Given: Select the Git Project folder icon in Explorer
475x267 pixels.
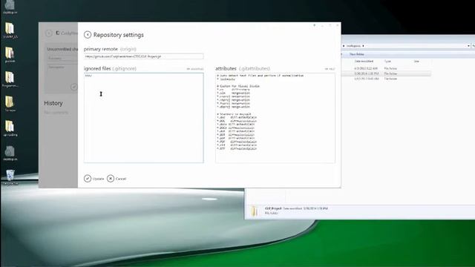Looking at the screenshot, I should click(254, 211).
